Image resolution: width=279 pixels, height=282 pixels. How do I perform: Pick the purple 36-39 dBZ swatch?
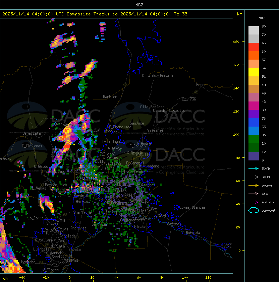[254, 114]
